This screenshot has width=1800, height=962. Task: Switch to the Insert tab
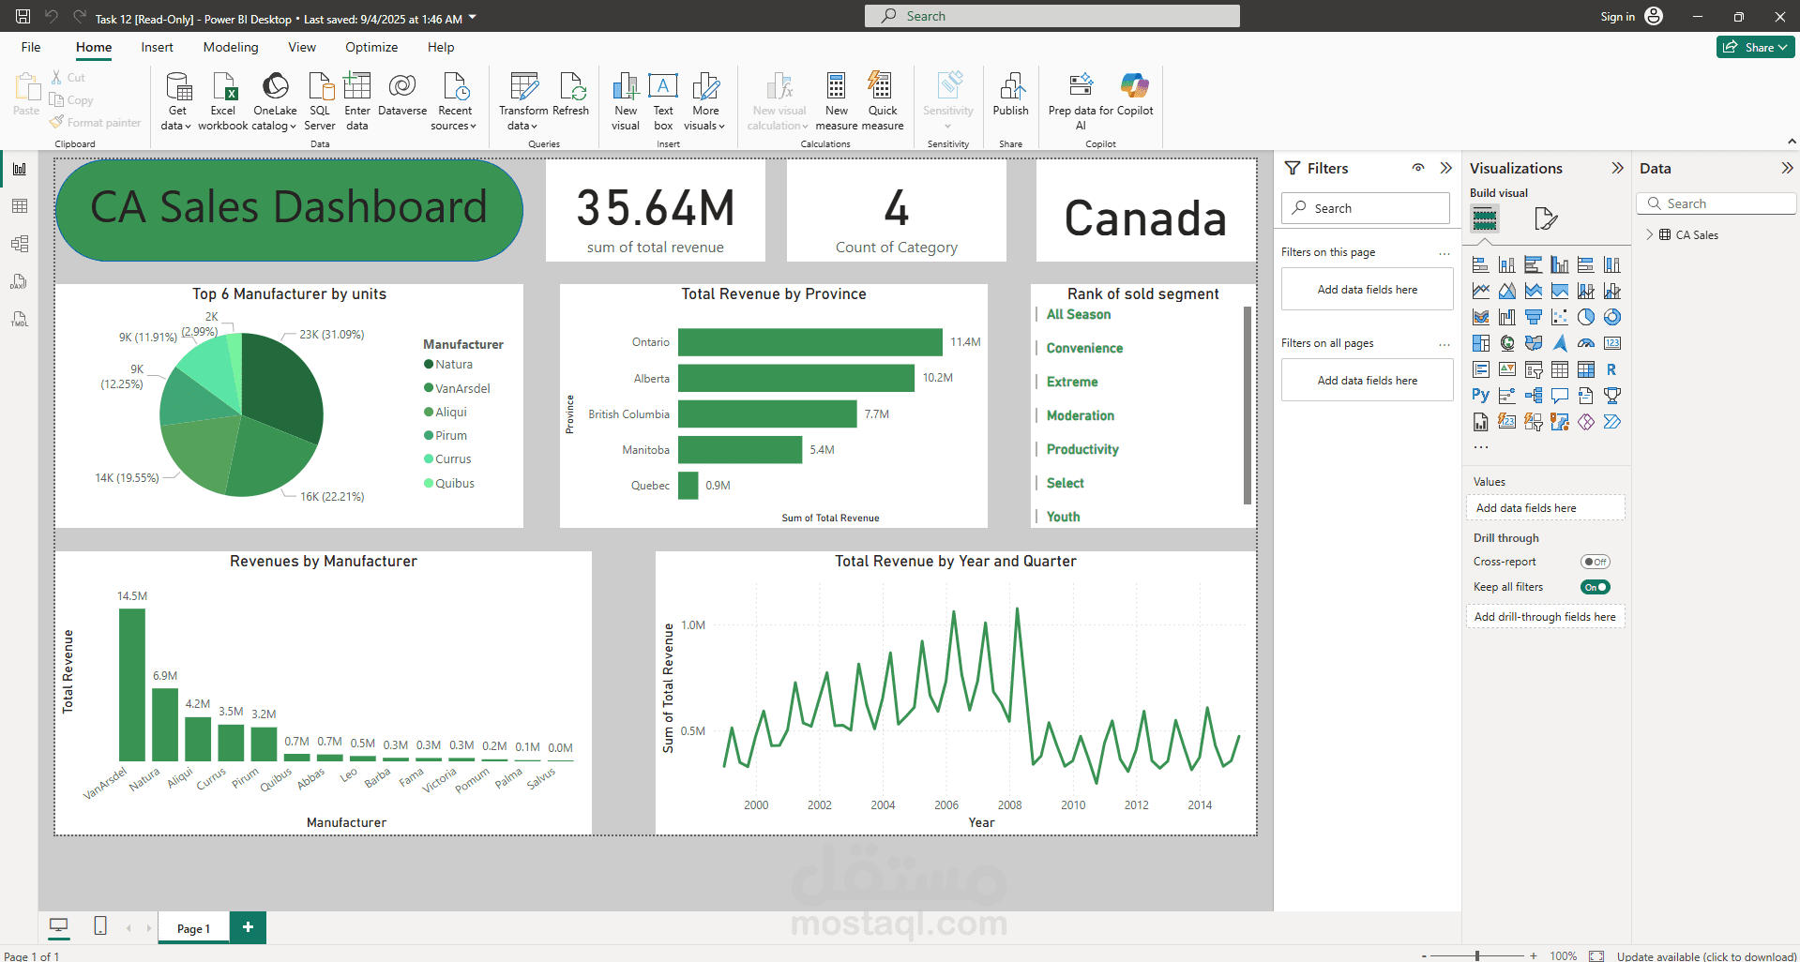click(x=157, y=47)
